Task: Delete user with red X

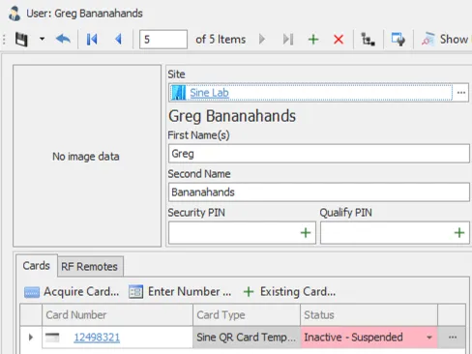Action: click(339, 40)
